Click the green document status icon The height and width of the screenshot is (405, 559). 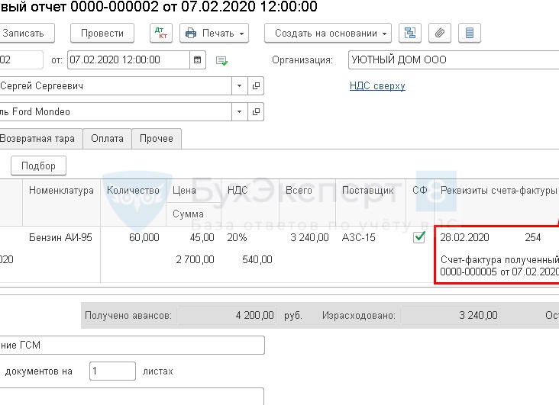tap(222, 59)
